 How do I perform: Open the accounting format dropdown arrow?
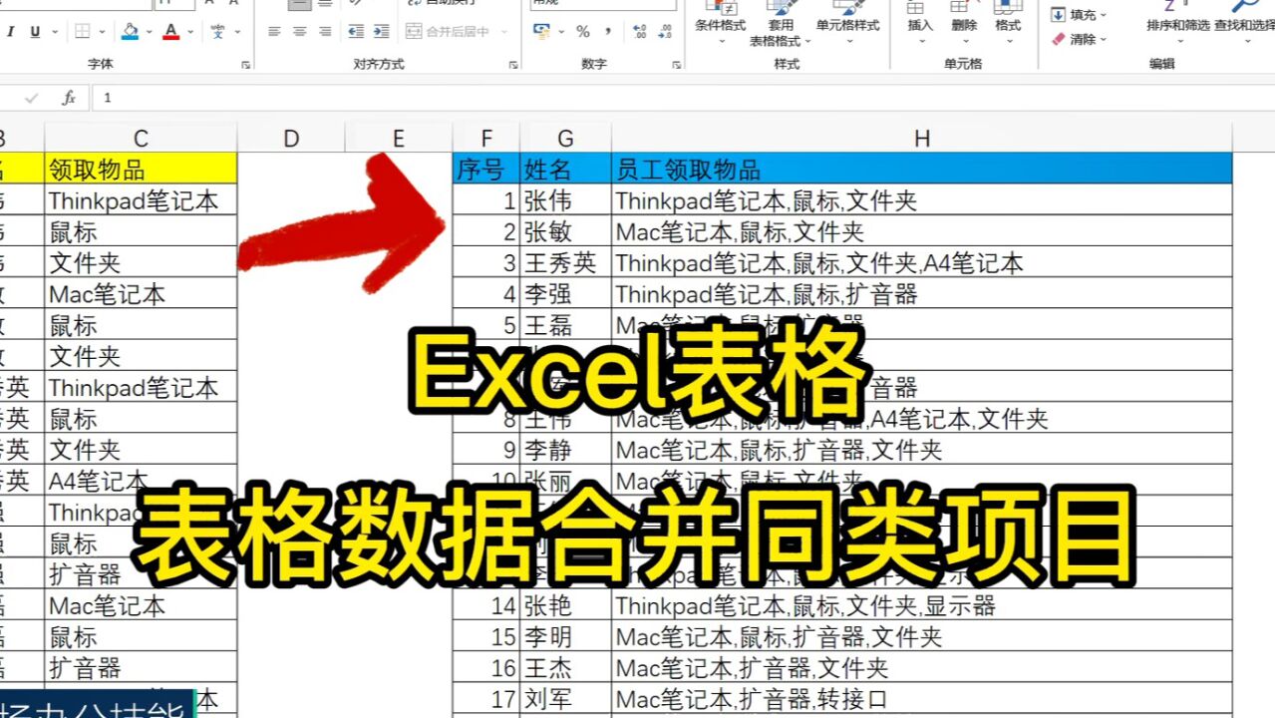point(562,32)
